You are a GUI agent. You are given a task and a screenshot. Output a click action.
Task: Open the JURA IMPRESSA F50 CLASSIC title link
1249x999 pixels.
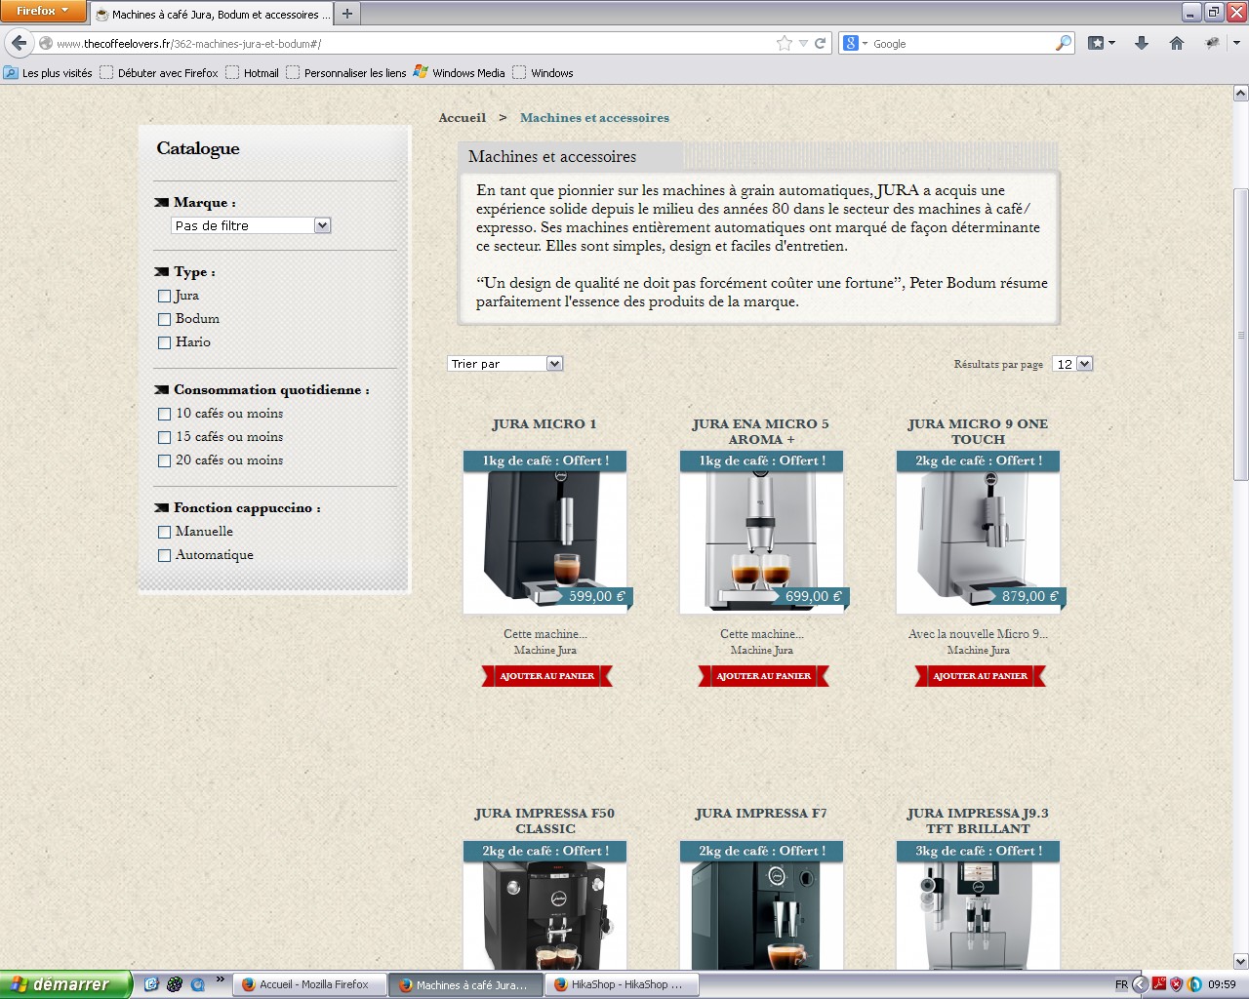point(544,820)
